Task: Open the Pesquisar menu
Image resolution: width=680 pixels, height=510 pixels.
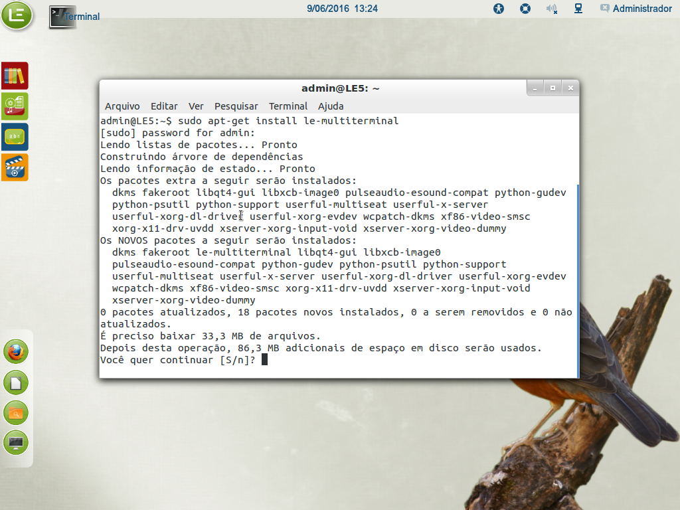Action: pos(236,106)
